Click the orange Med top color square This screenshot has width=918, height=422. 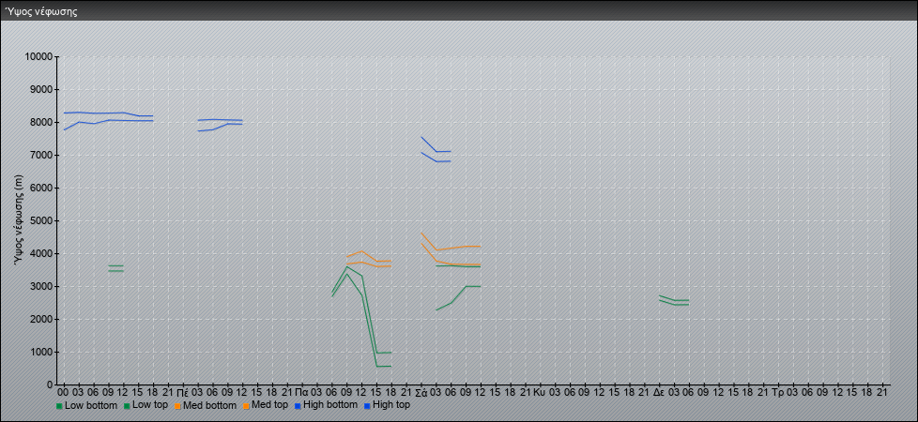point(245,406)
